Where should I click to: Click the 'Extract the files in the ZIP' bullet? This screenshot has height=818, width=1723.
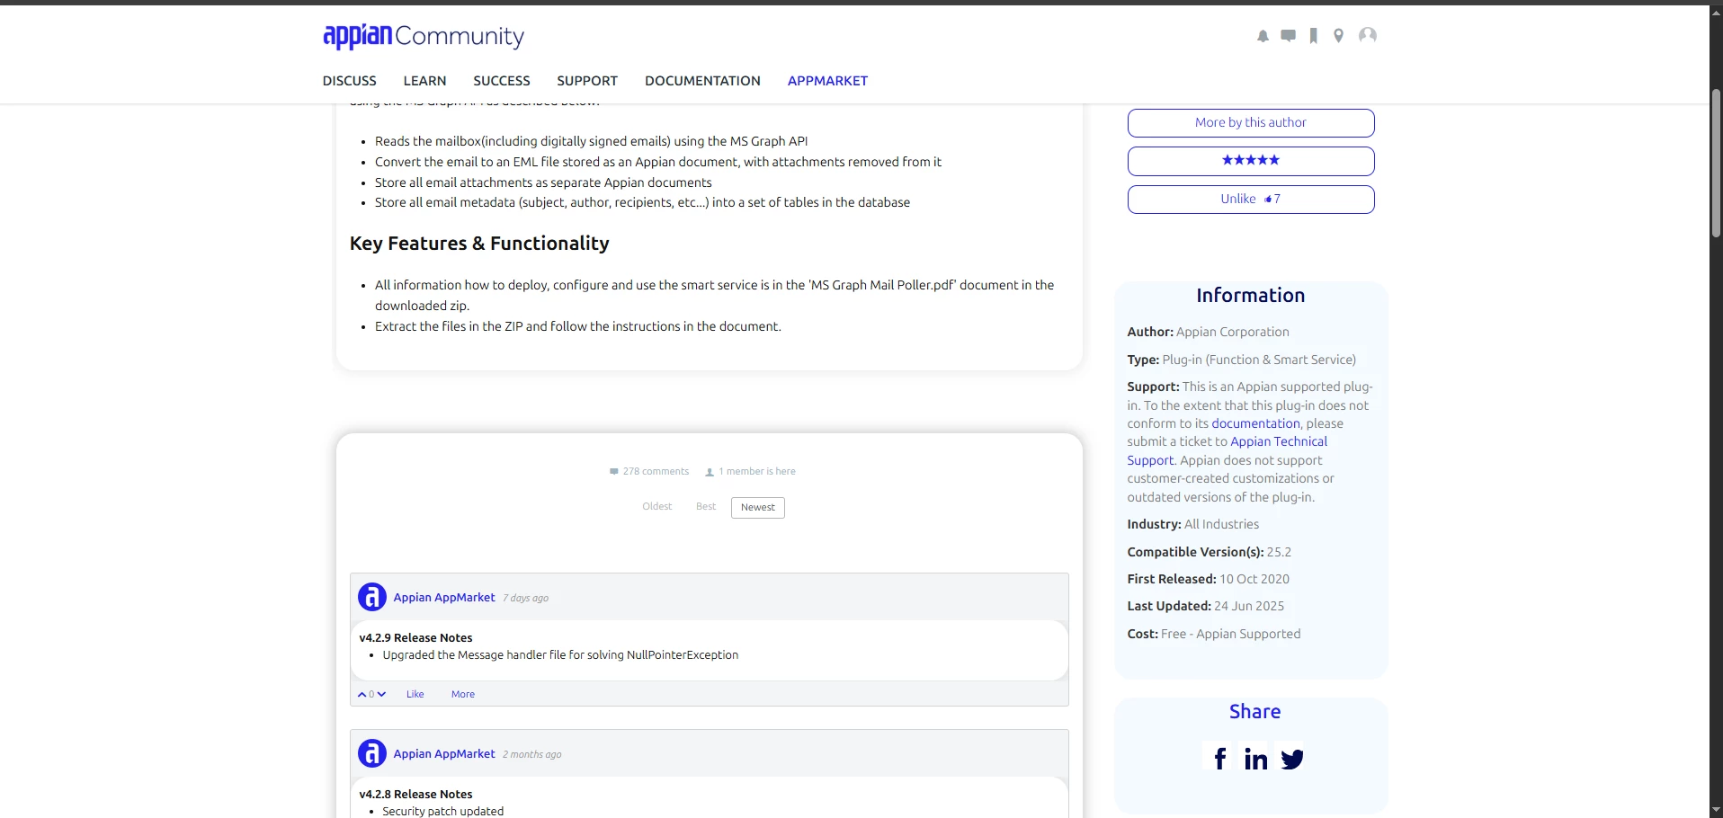coord(578,326)
